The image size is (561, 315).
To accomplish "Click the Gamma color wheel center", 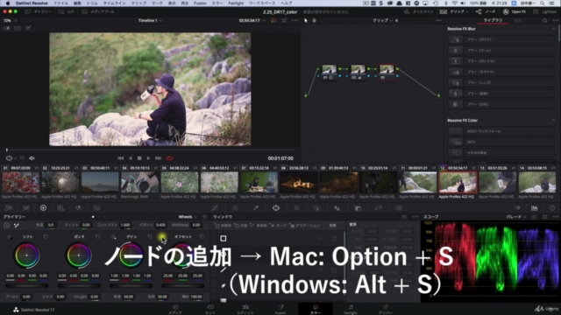I will pos(79,255).
